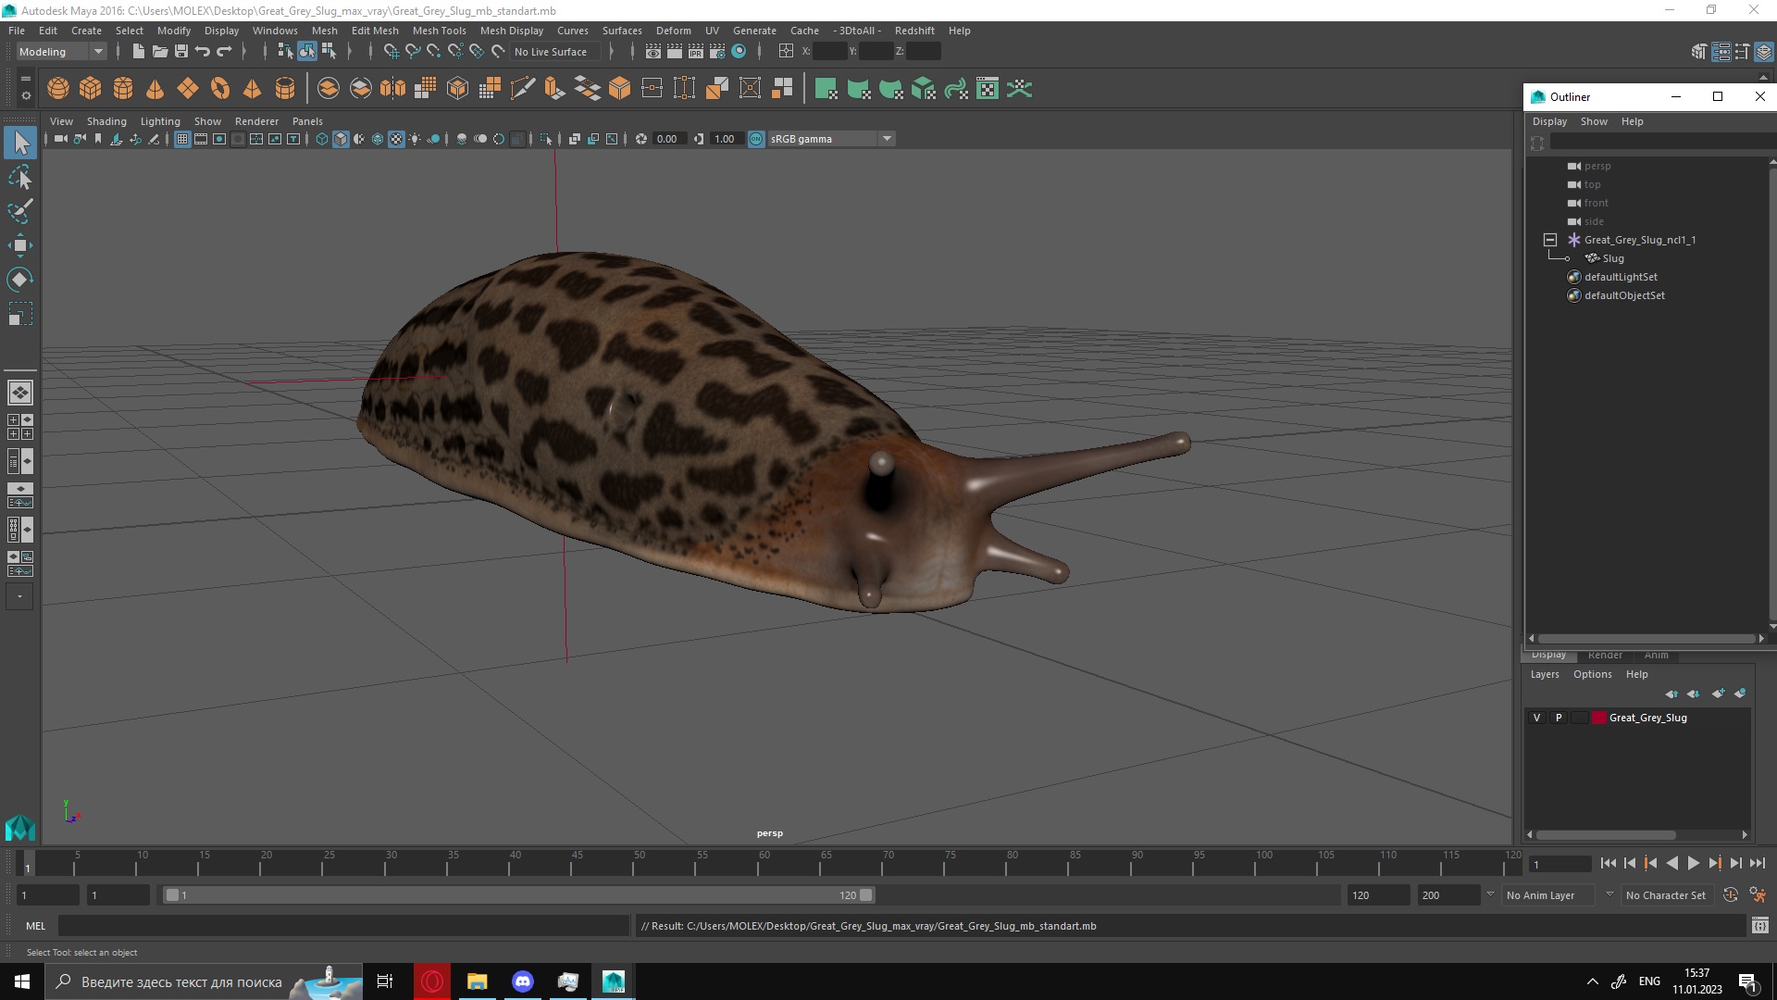Choose the Rotate tool
Viewport: 1777px width, 1000px height.
[19, 280]
